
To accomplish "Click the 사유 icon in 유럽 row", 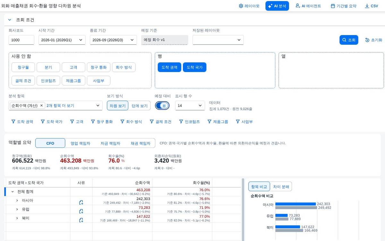I will (81, 211).
